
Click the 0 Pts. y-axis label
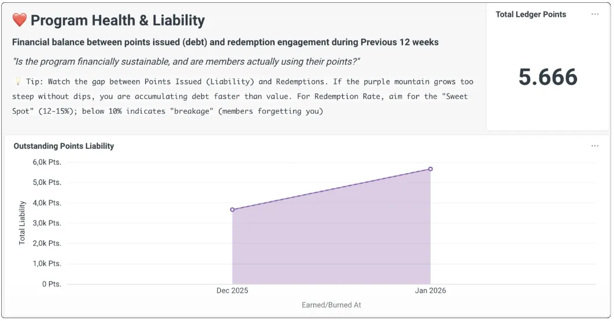(x=50, y=284)
